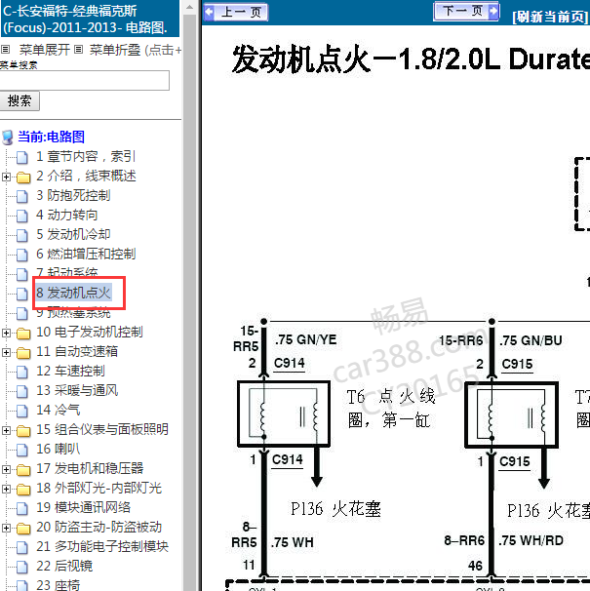Open 1 章节内容，索引 page
The width and height of the screenshot is (590, 591).
(86, 156)
